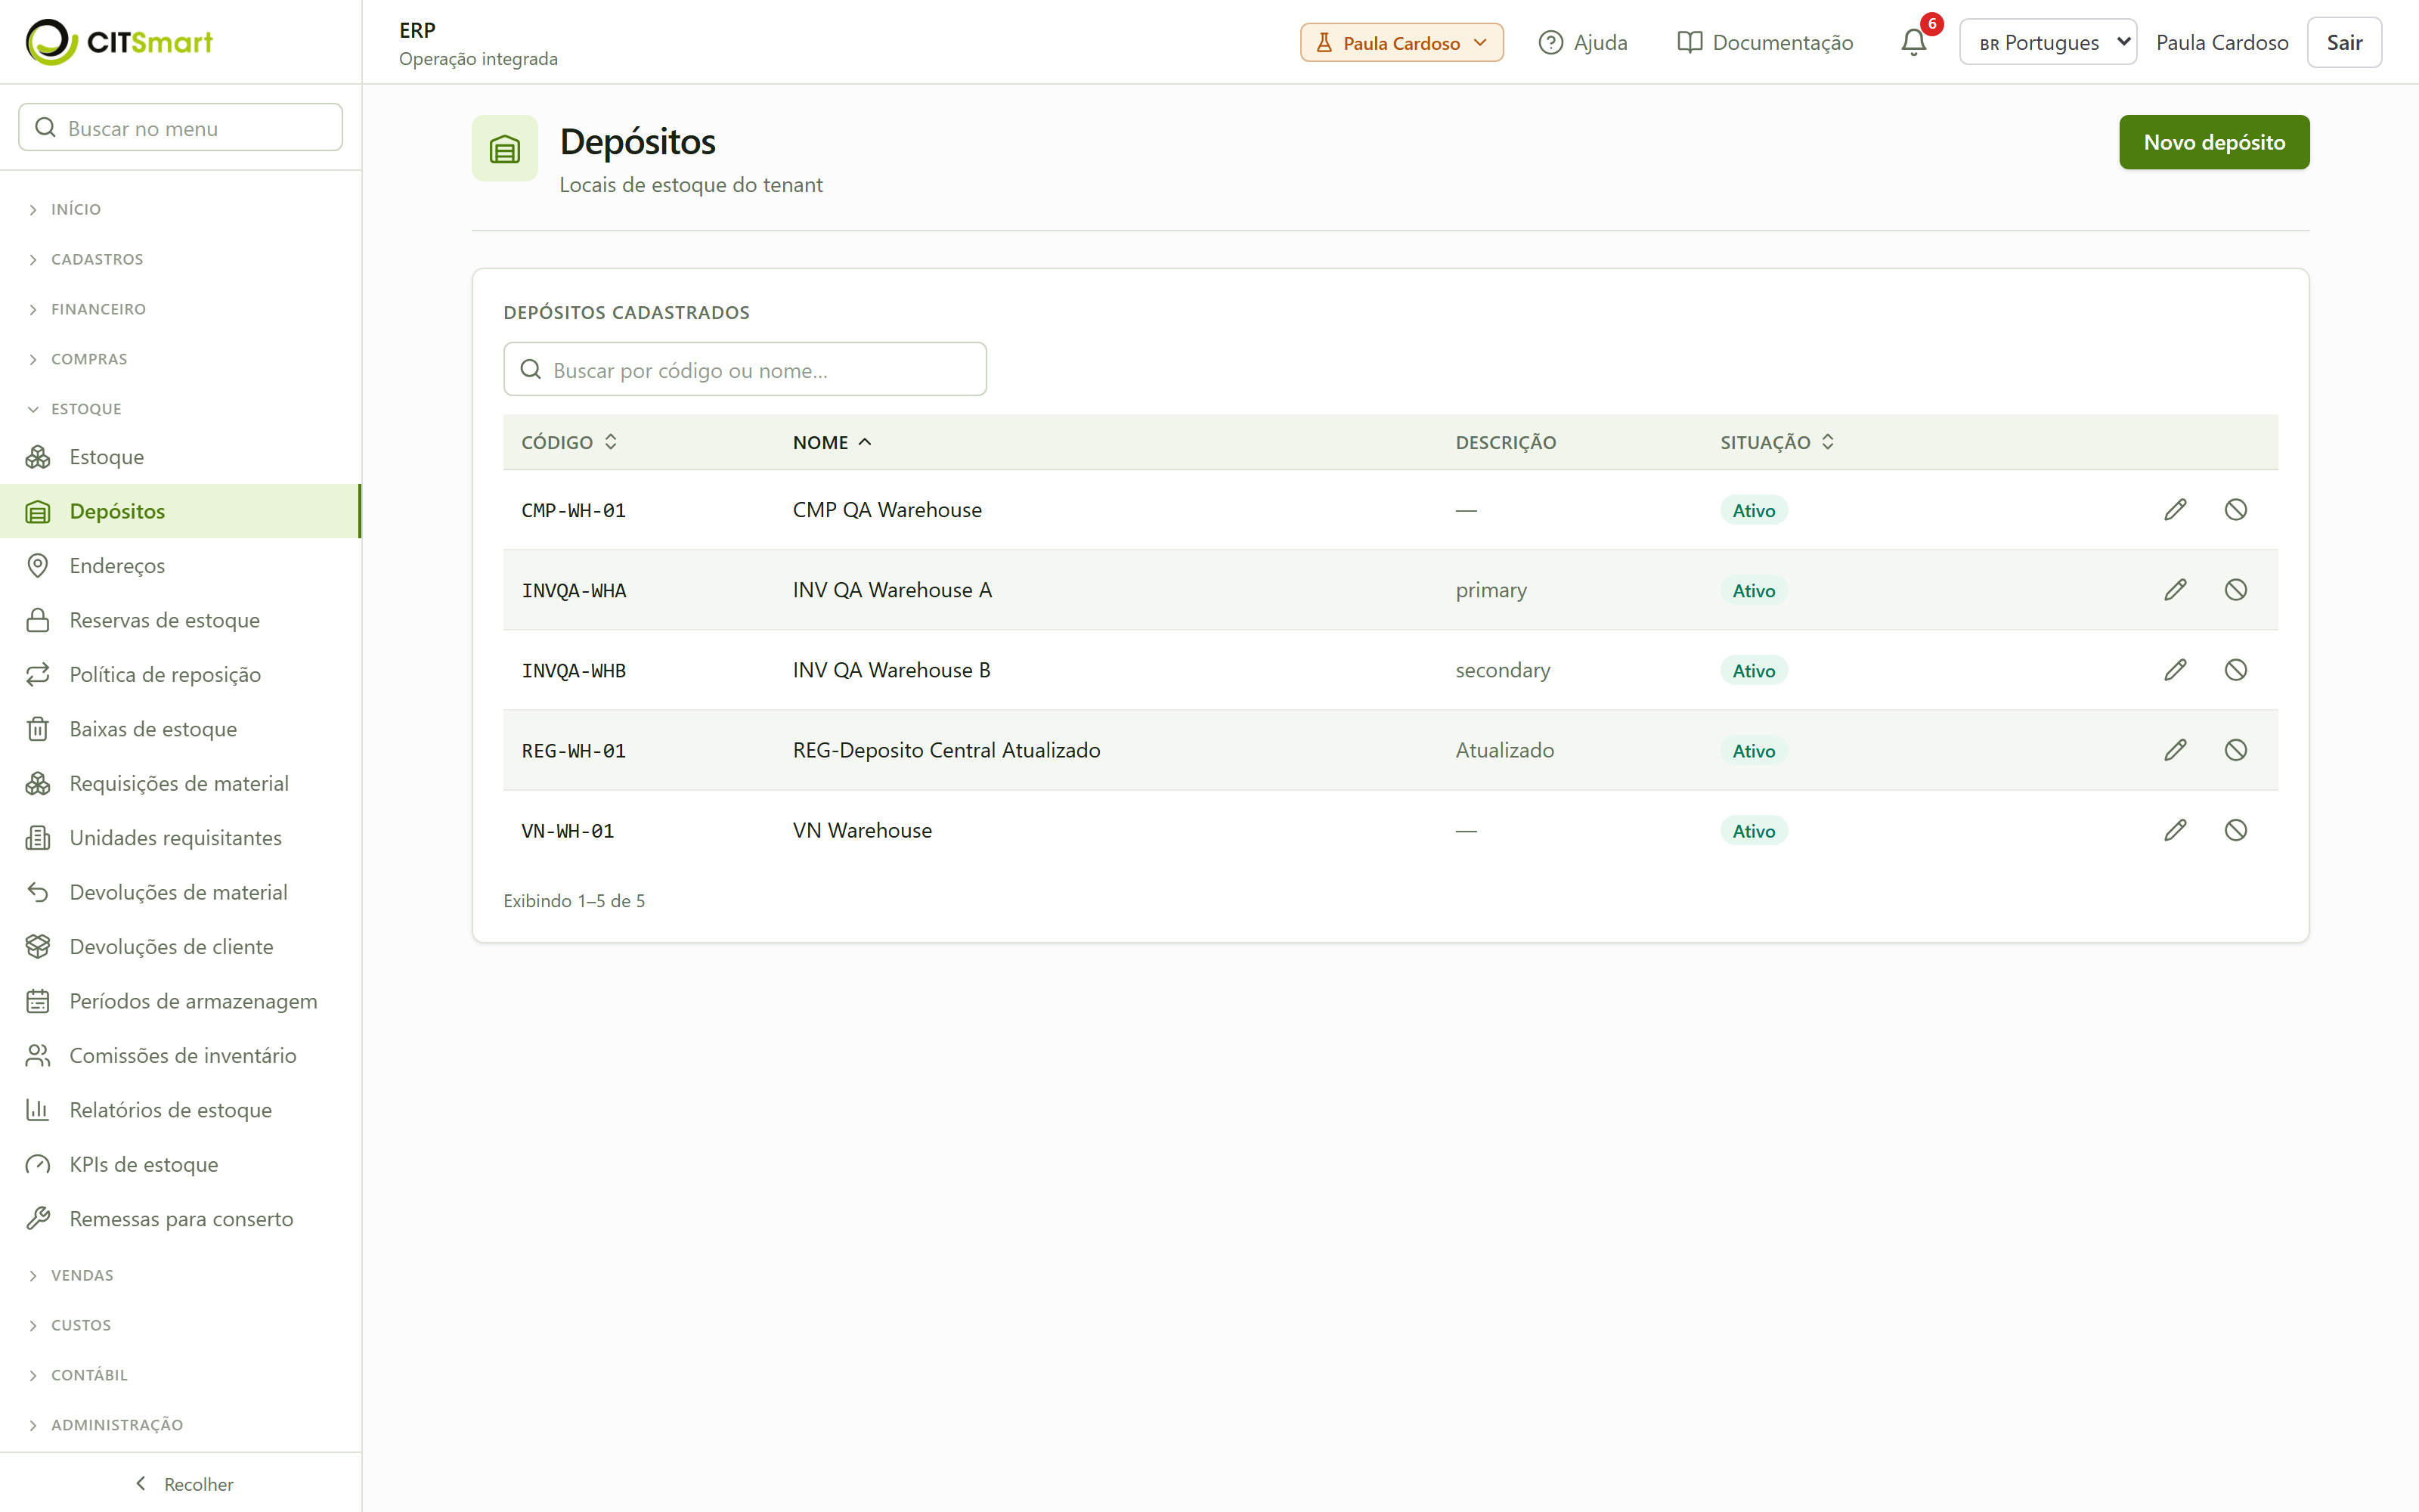Viewport: 2419px width, 1512px height.
Task: Edit INV QA Warehouse B with pencil icon
Action: [2175, 670]
